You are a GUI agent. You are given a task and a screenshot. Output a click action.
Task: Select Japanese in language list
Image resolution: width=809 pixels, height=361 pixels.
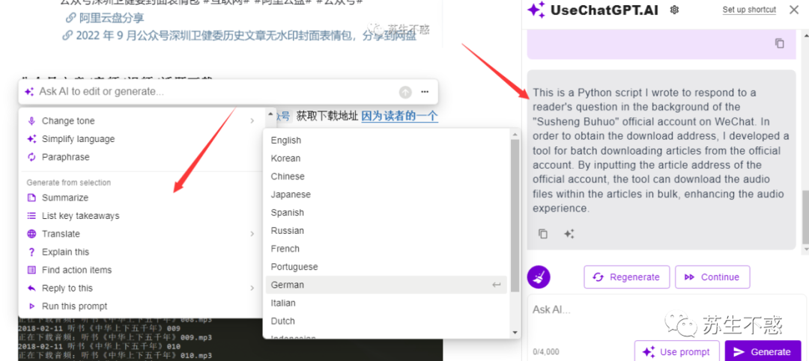click(386, 194)
